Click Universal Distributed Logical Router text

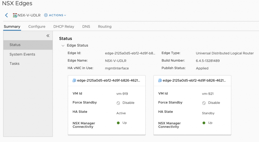tap(225, 53)
